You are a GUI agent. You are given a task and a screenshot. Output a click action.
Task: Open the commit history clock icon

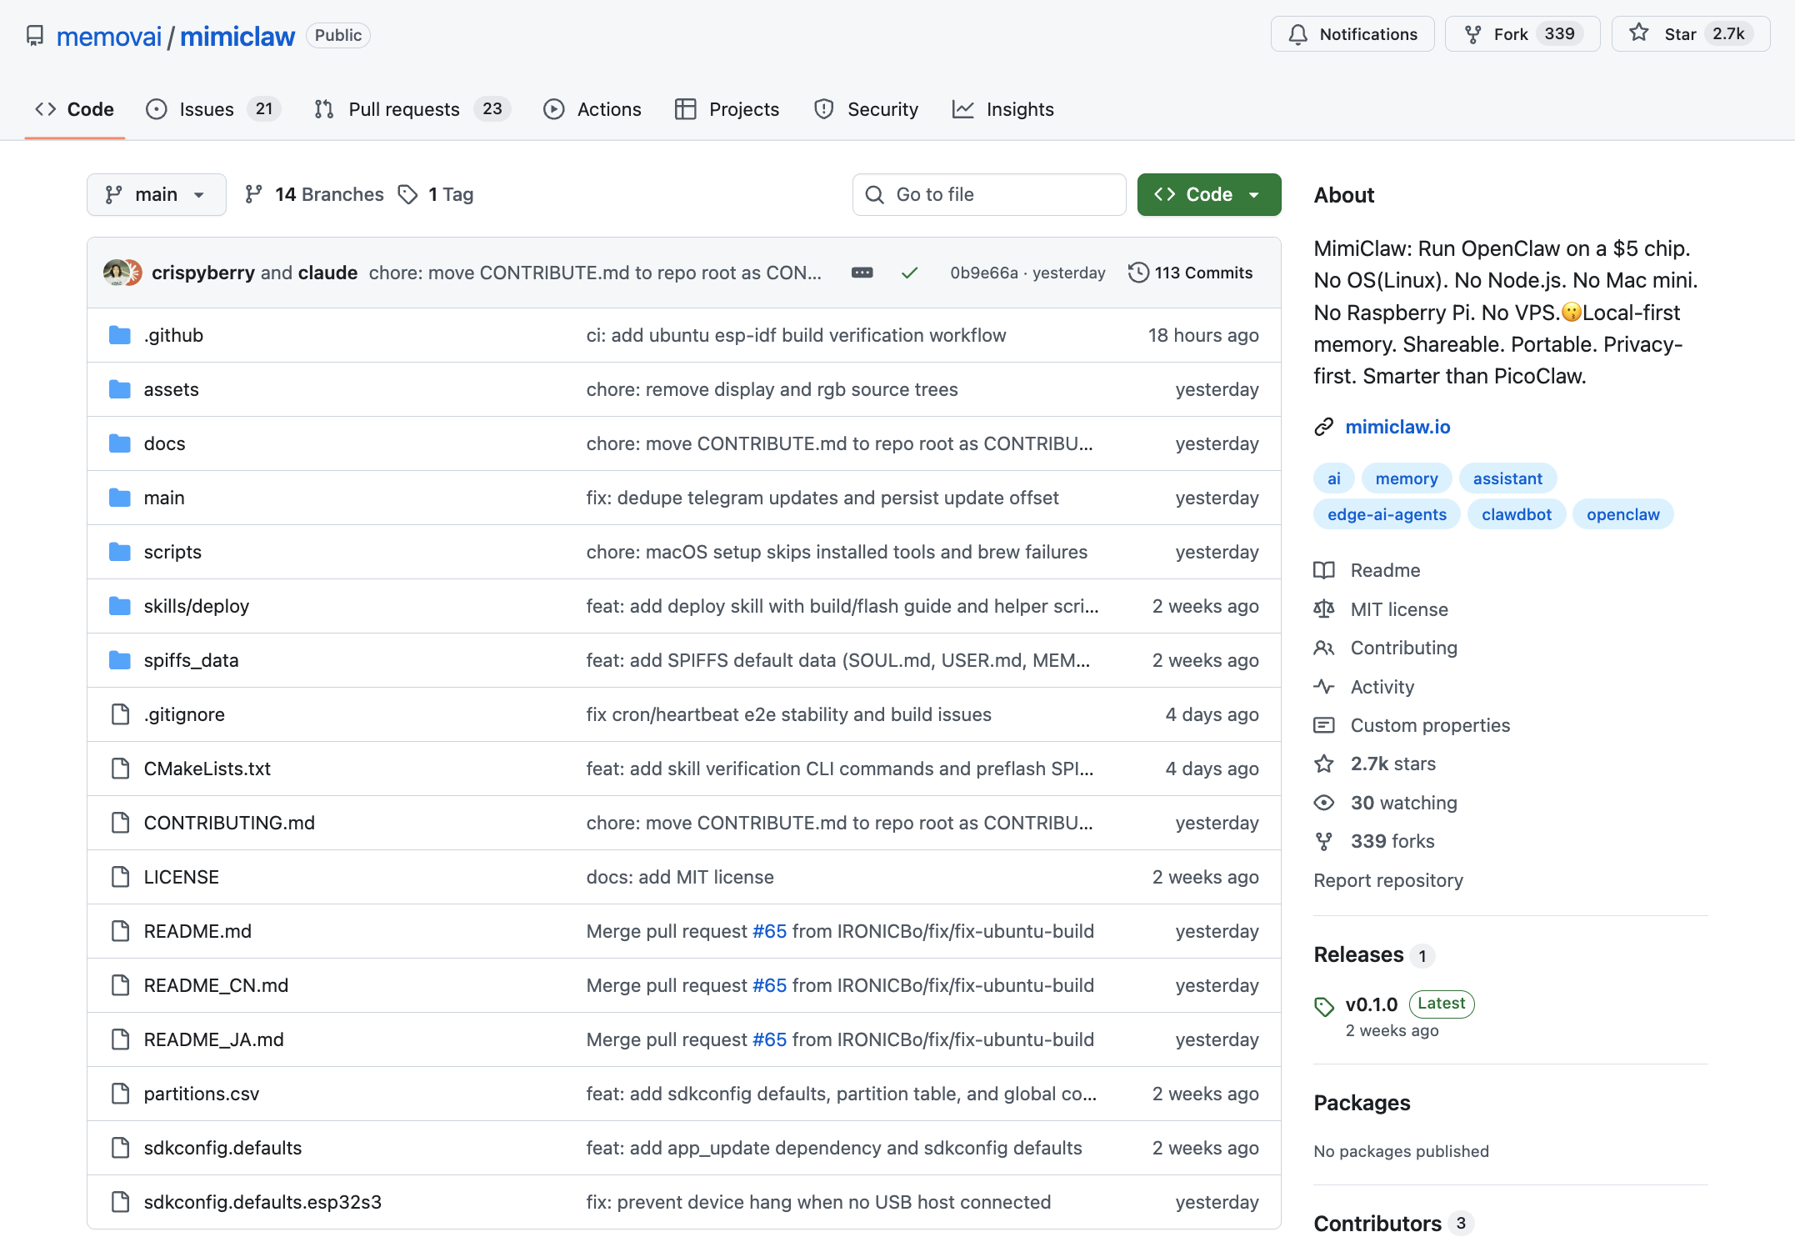(x=1138, y=273)
